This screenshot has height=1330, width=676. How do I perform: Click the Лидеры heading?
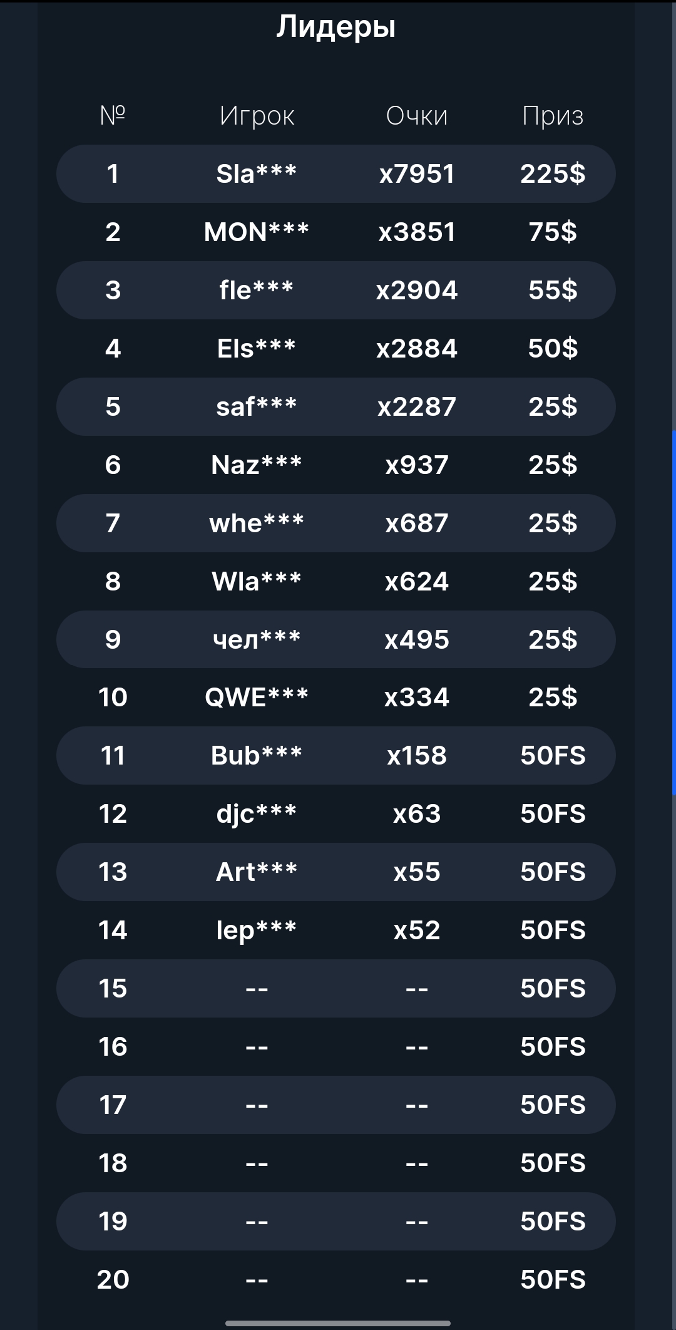[x=336, y=27]
